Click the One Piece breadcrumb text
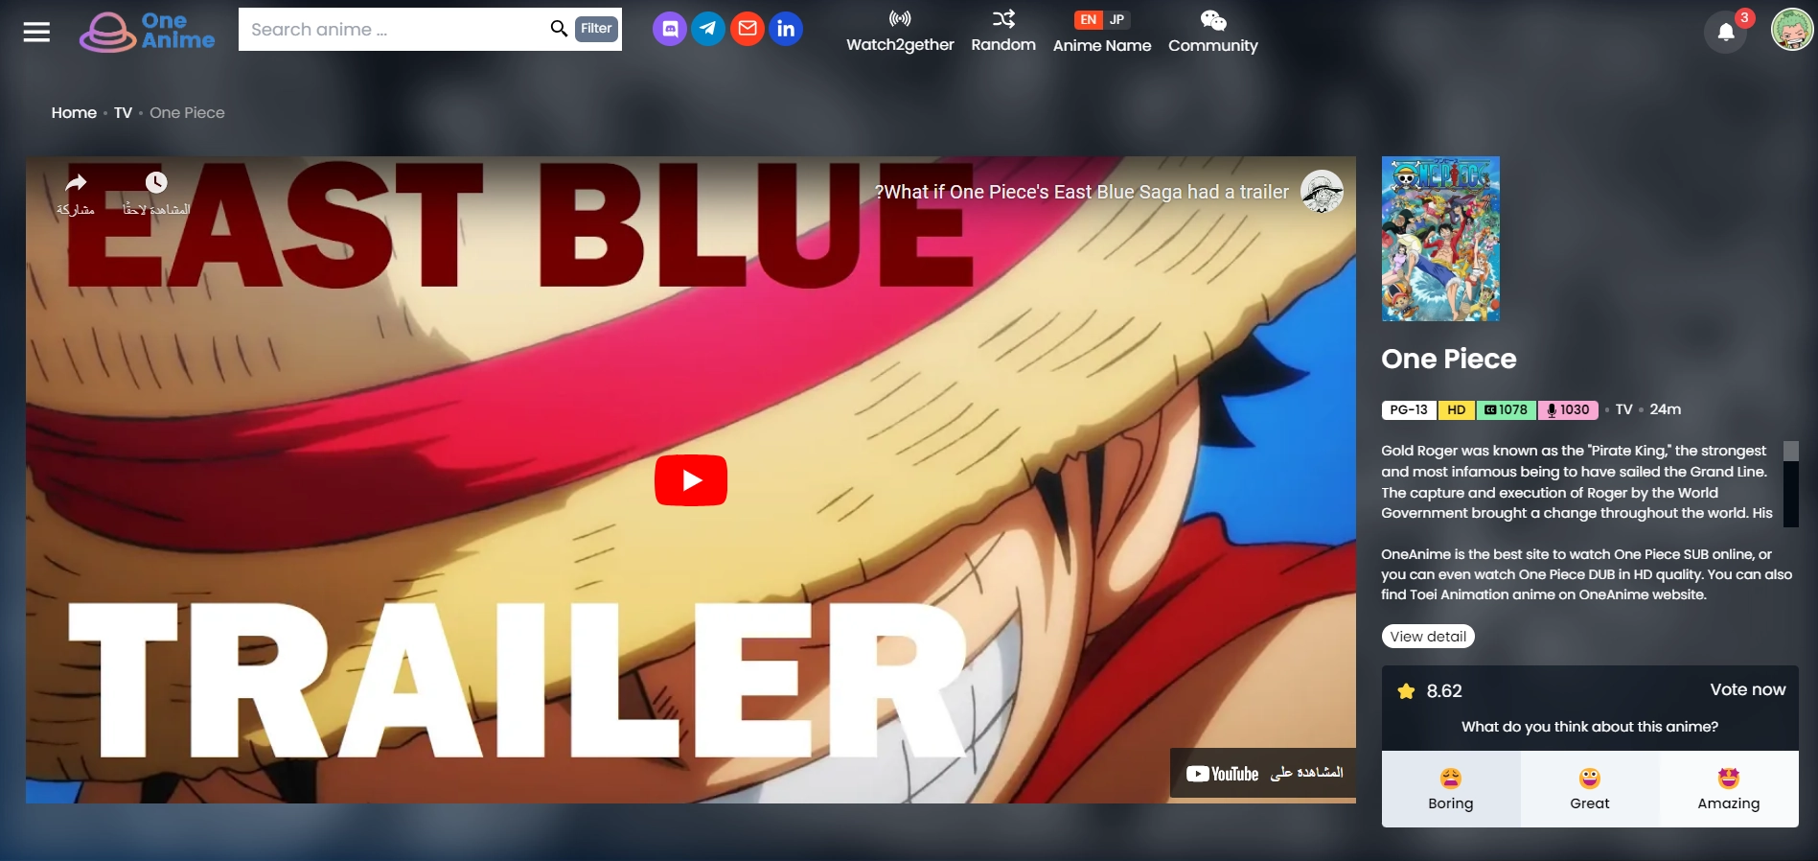This screenshot has width=1818, height=861. [187, 112]
